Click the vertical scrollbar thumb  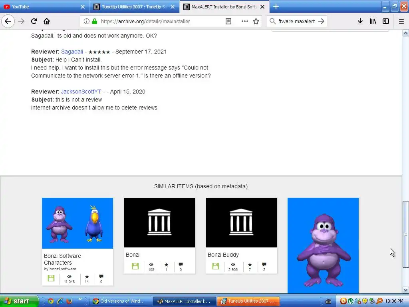(x=406, y=234)
